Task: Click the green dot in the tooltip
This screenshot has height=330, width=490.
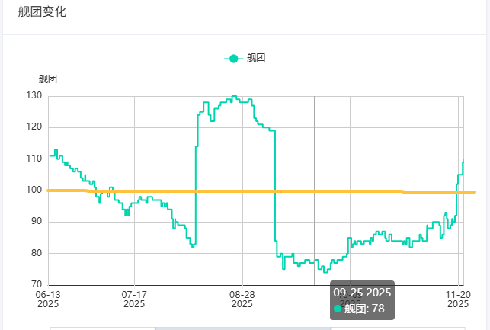Action: [338, 309]
